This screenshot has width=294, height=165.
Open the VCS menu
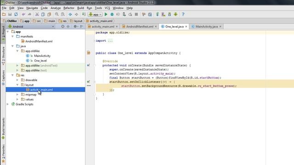click(x=107, y=8)
